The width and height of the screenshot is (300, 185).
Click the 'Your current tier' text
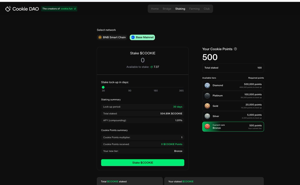coord(255,128)
